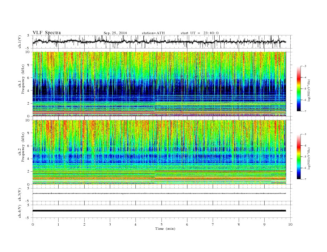Click time axis tick label "10"
This screenshot has height=252, width=327.
(290, 224)
